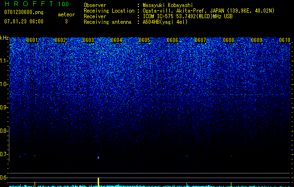Click the thin yellow intensity spike near 0601

tap(35, 184)
